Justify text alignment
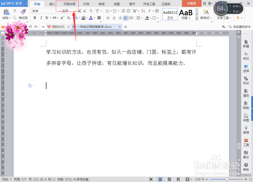This screenshot has height=182, width=253. click(x=125, y=18)
